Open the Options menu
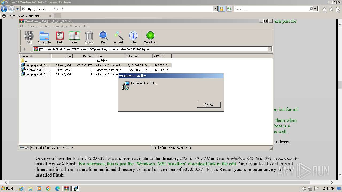Viewport: 342px width, 192px height. point(75,26)
